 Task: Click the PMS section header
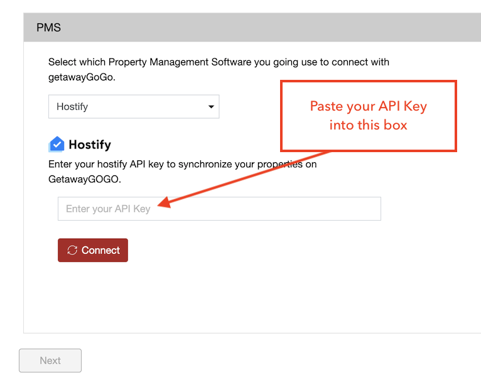[252, 27]
